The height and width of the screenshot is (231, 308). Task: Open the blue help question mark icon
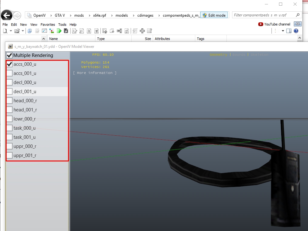(296, 31)
